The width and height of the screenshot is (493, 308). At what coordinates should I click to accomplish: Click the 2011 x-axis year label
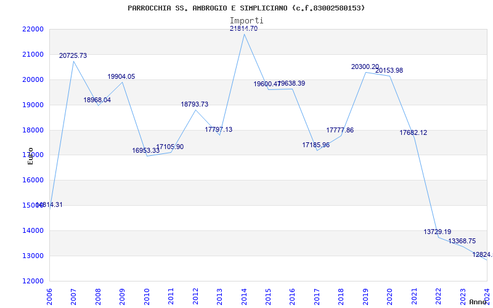[171, 296]
